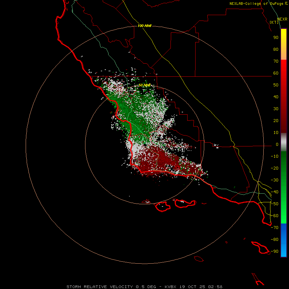The image size is (289, 289).
Task: Click the NEXR label above the scale
Action: pos(282,19)
